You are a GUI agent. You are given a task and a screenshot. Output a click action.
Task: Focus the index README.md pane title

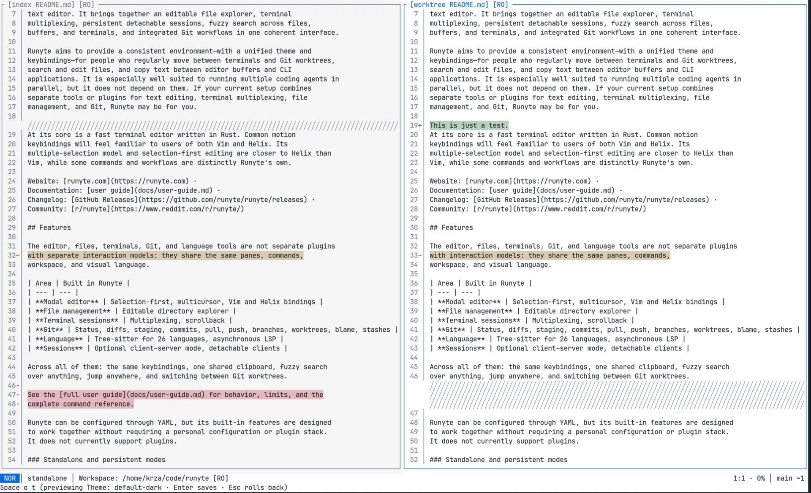[x=51, y=5]
